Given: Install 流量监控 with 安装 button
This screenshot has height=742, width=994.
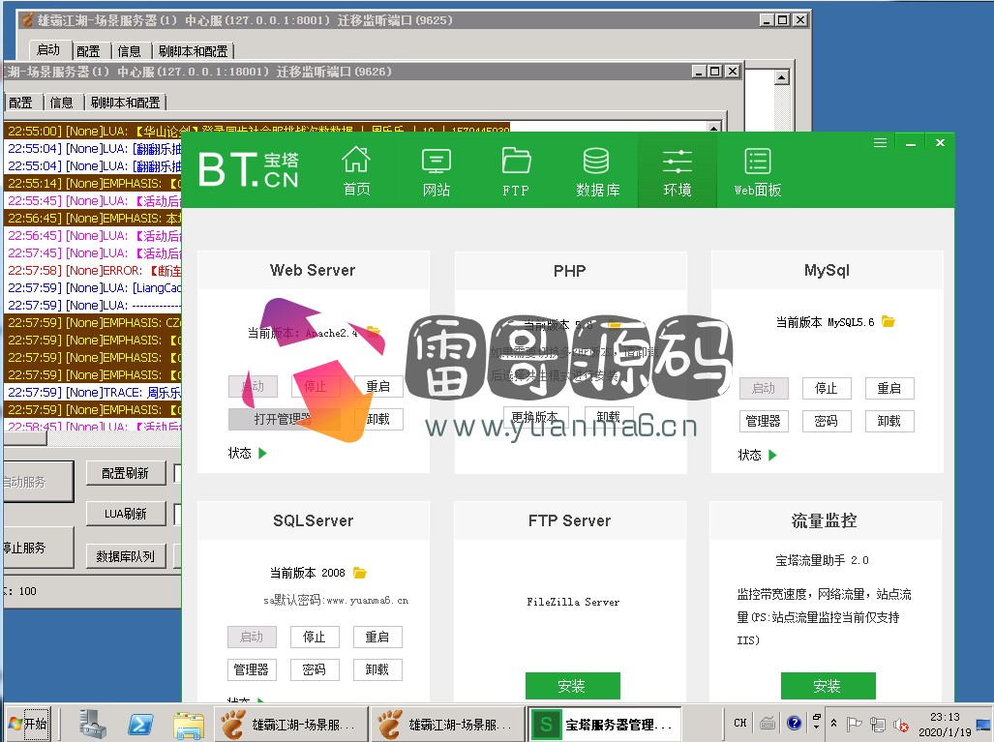Looking at the screenshot, I should click(828, 686).
